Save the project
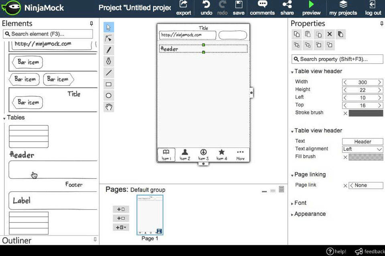Viewport: 385px width, 256px height. [238, 8]
